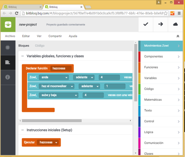Switch to the first Bitbloq browser tab
The width and height of the screenshot is (185, 157).
pos(22,7)
